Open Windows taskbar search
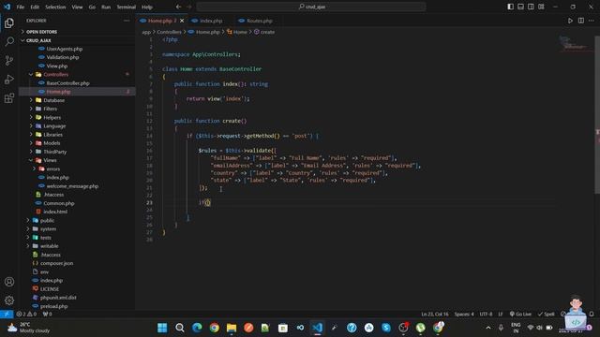Image resolution: width=600 pixels, height=337 pixels. [179, 328]
